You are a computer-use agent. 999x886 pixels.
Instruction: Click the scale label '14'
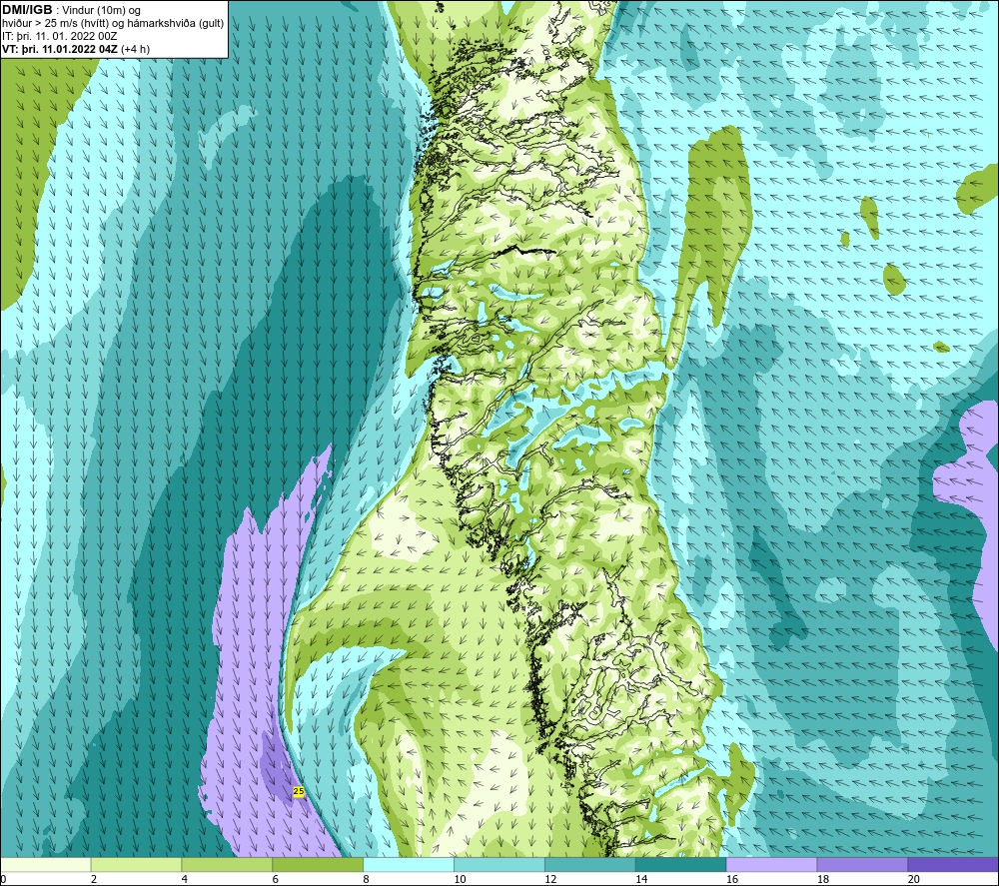(641, 879)
